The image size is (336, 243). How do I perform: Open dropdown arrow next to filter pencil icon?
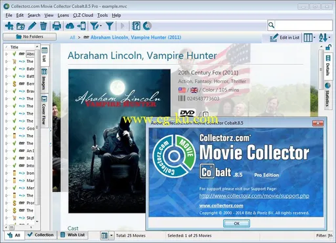coord(101,26)
